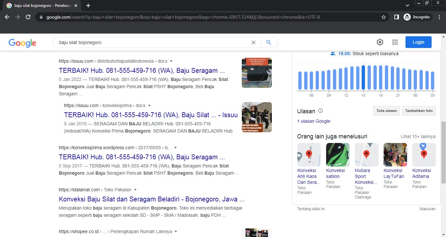Open the konveksiprima.wordpress.com TERBAIK result title
The image size is (446, 237).
142,157
